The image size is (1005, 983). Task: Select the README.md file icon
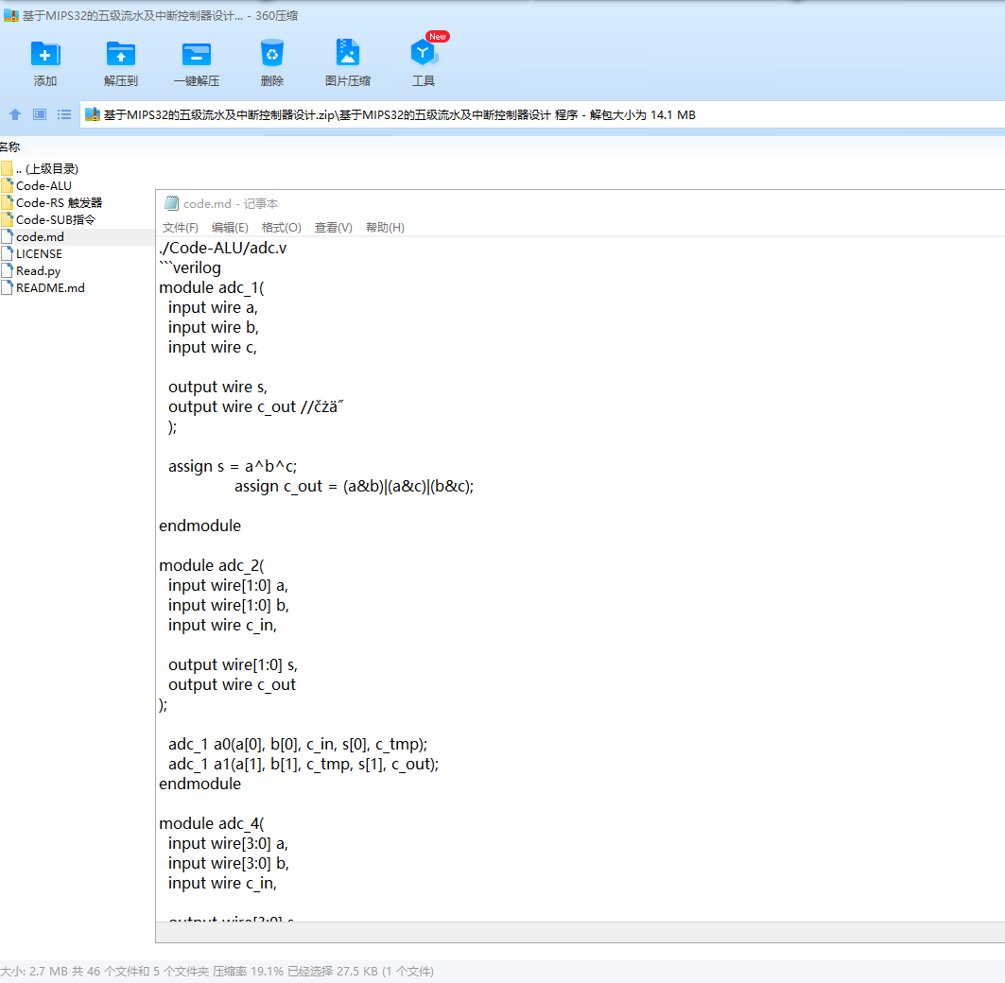tap(7, 287)
